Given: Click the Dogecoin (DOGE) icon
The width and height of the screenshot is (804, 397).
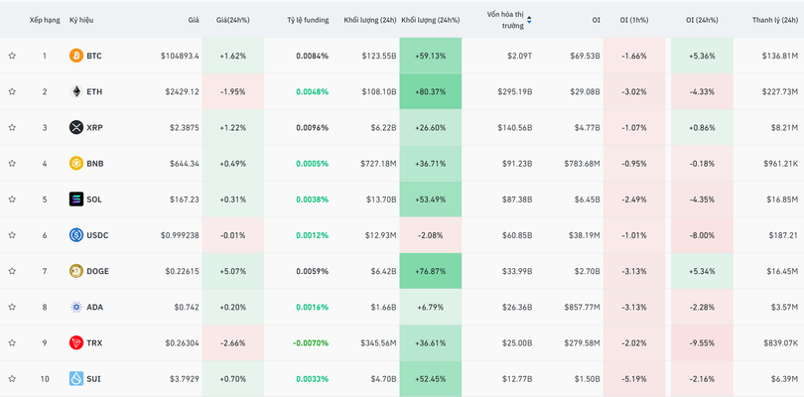Looking at the screenshot, I should click(x=76, y=271).
